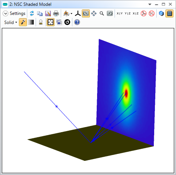
Task: Toggle the flashlight lighting icon
Action: (23, 22)
